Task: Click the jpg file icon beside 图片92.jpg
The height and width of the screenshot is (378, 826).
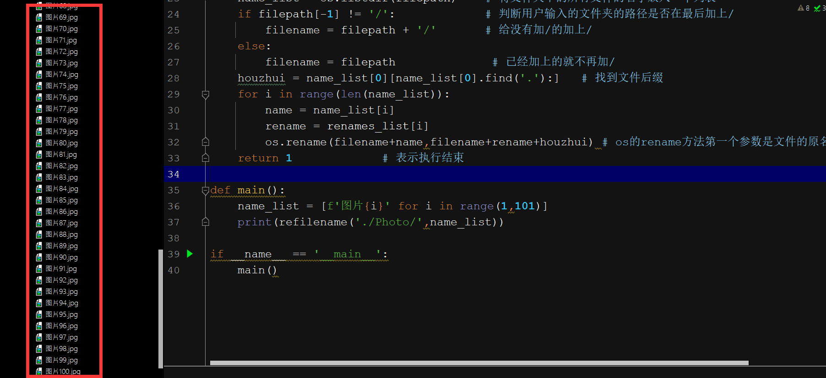Action: point(39,280)
